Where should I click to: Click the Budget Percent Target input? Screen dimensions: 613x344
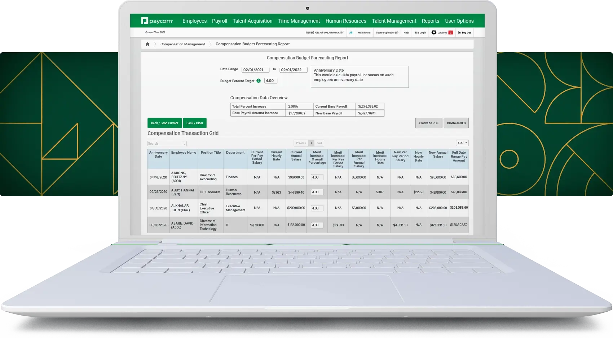coord(270,81)
